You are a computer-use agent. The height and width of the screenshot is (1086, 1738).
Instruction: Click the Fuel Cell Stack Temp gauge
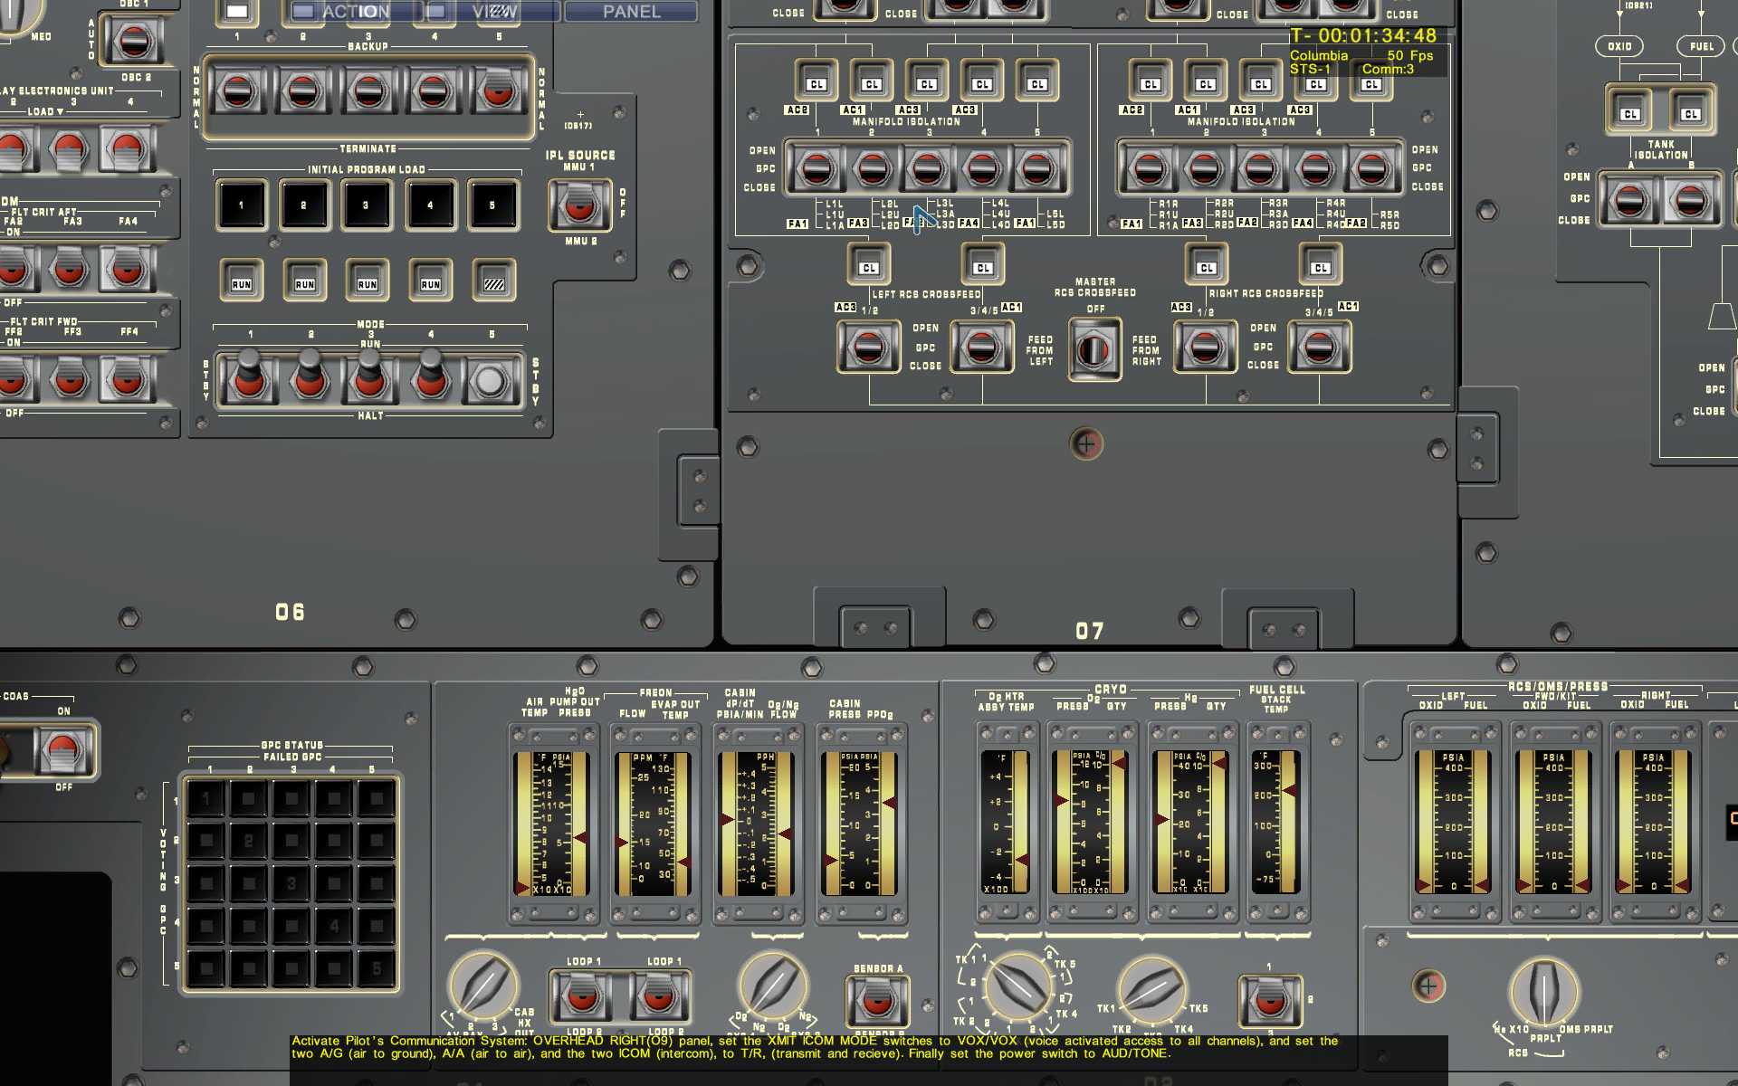coord(1275,822)
